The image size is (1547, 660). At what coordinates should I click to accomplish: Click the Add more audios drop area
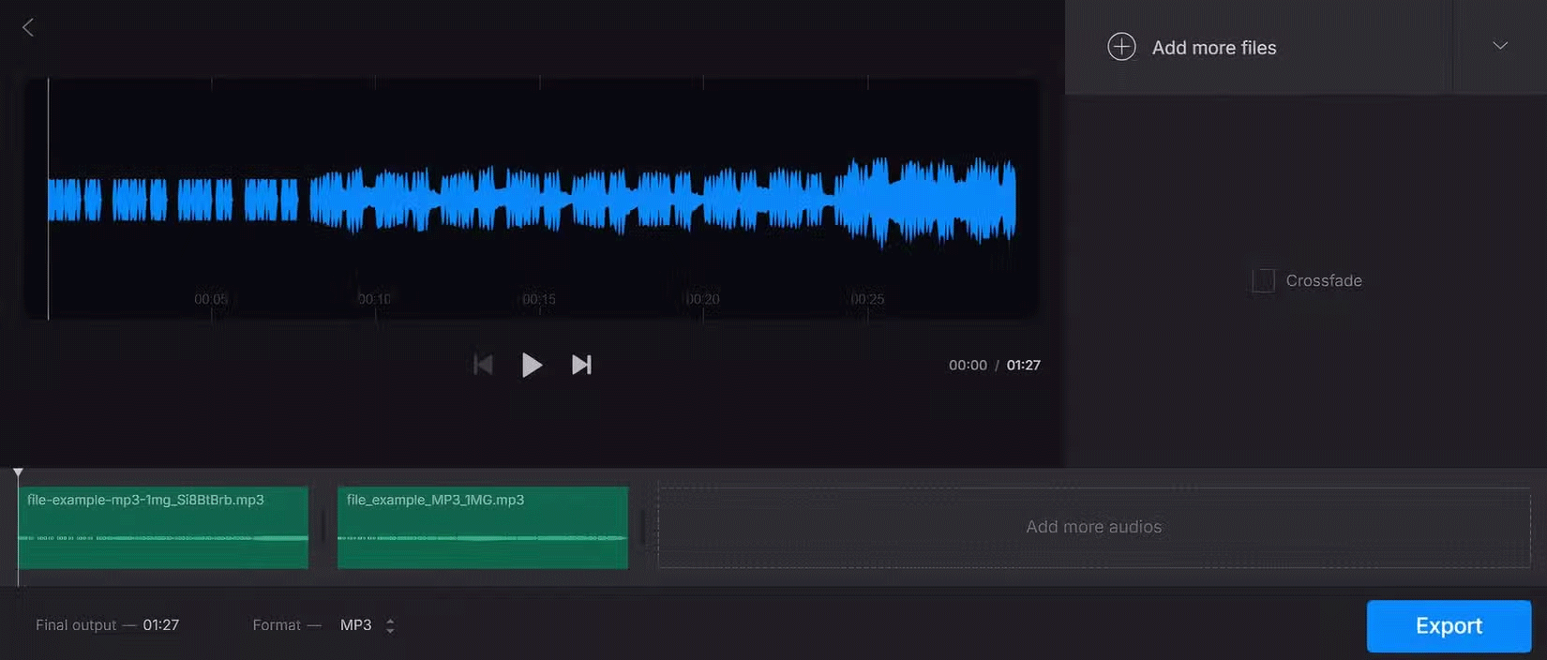pos(1094,527)
